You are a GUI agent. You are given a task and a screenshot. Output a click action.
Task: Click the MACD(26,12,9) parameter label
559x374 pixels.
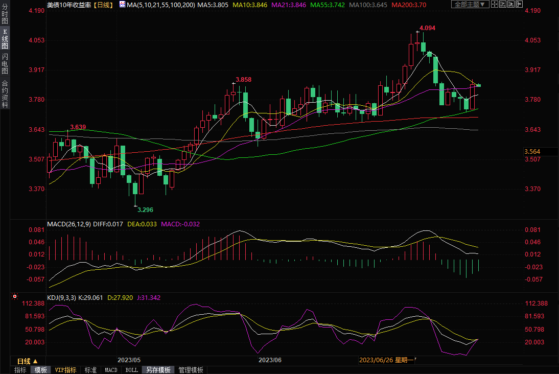pos(69,224)
